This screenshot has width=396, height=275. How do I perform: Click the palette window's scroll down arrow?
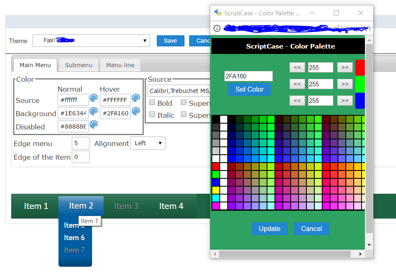tap(369, 245)
